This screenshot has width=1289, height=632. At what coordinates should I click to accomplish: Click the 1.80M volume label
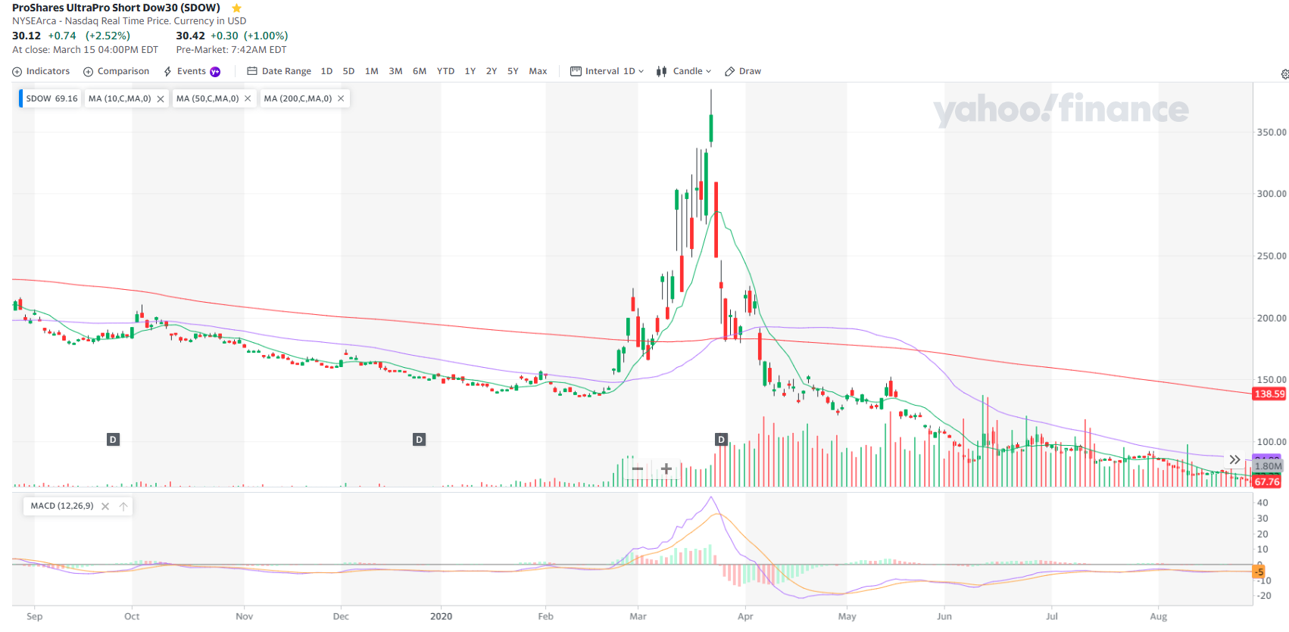pos(1268,466)
